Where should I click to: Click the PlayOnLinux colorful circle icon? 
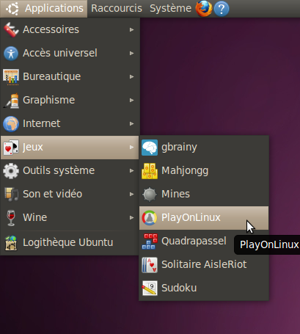150,218
